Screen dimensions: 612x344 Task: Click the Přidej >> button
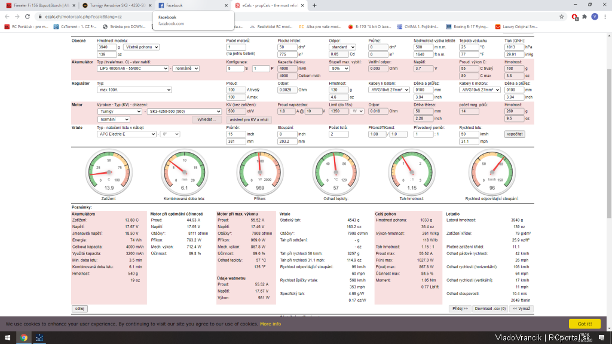[x=460, y=309]
